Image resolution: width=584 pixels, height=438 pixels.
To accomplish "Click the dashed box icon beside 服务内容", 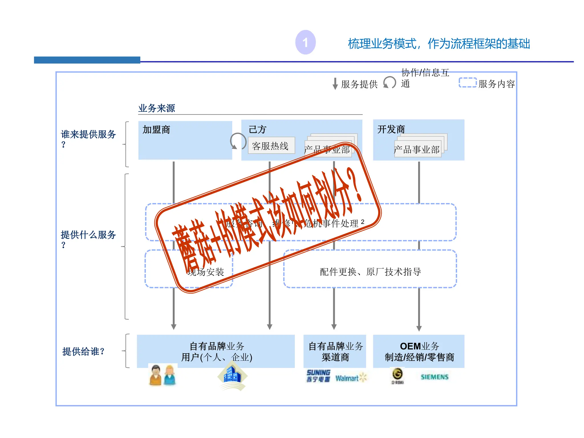I will [468, 82].
